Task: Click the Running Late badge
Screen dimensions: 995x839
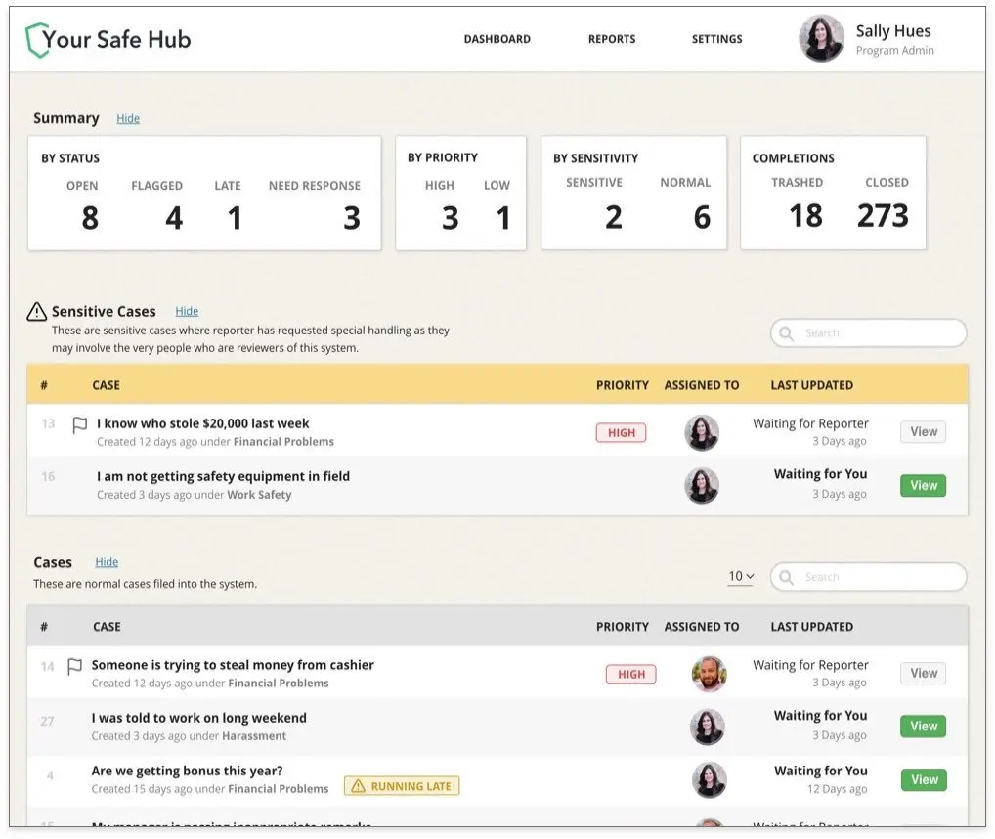Action: tap(402, 786)
